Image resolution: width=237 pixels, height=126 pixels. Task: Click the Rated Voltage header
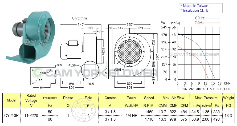tap(31, 98)
